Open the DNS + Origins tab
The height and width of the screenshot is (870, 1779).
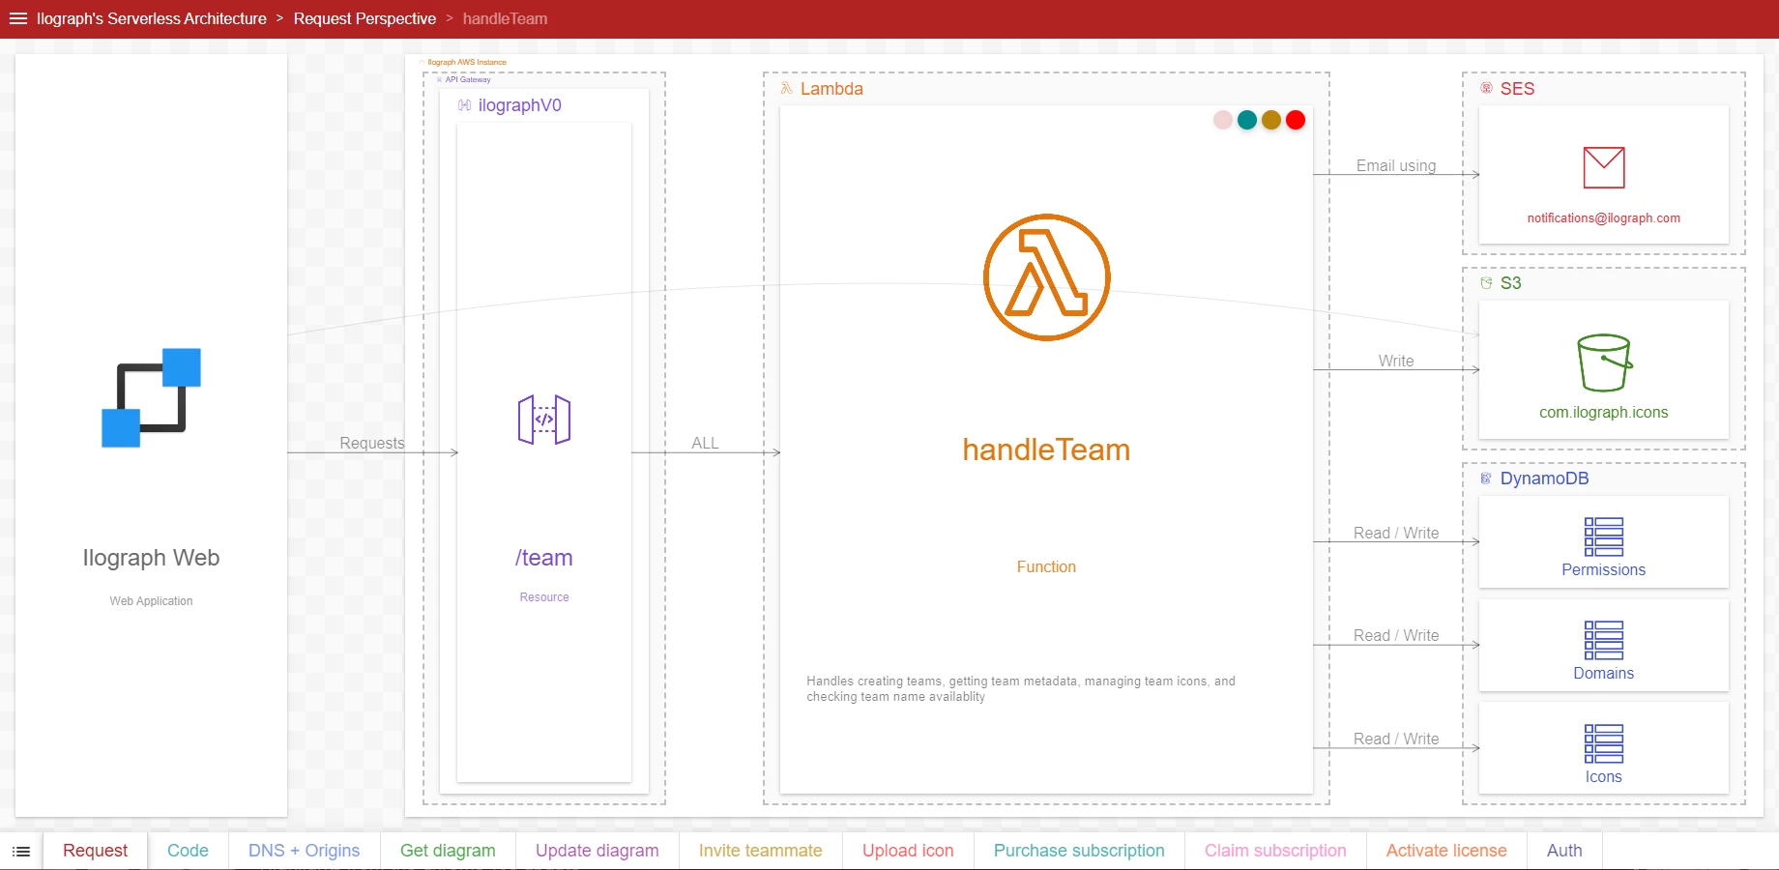point(304,851)
